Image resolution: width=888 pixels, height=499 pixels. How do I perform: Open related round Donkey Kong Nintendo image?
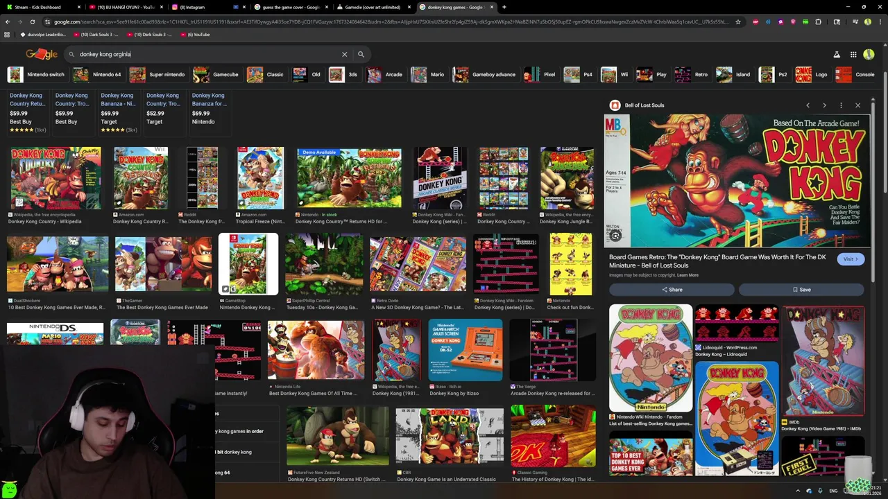(x=651, y=358)
